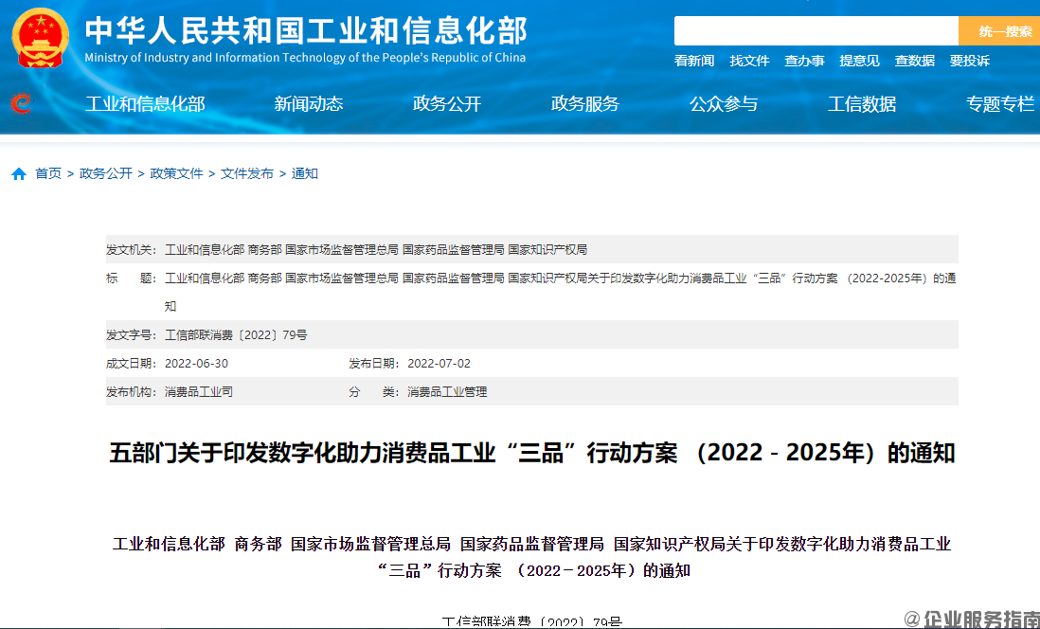Click the English ministry name subtitle
The width and height of the screenshot is (1040, 629).
pos(305,58)
